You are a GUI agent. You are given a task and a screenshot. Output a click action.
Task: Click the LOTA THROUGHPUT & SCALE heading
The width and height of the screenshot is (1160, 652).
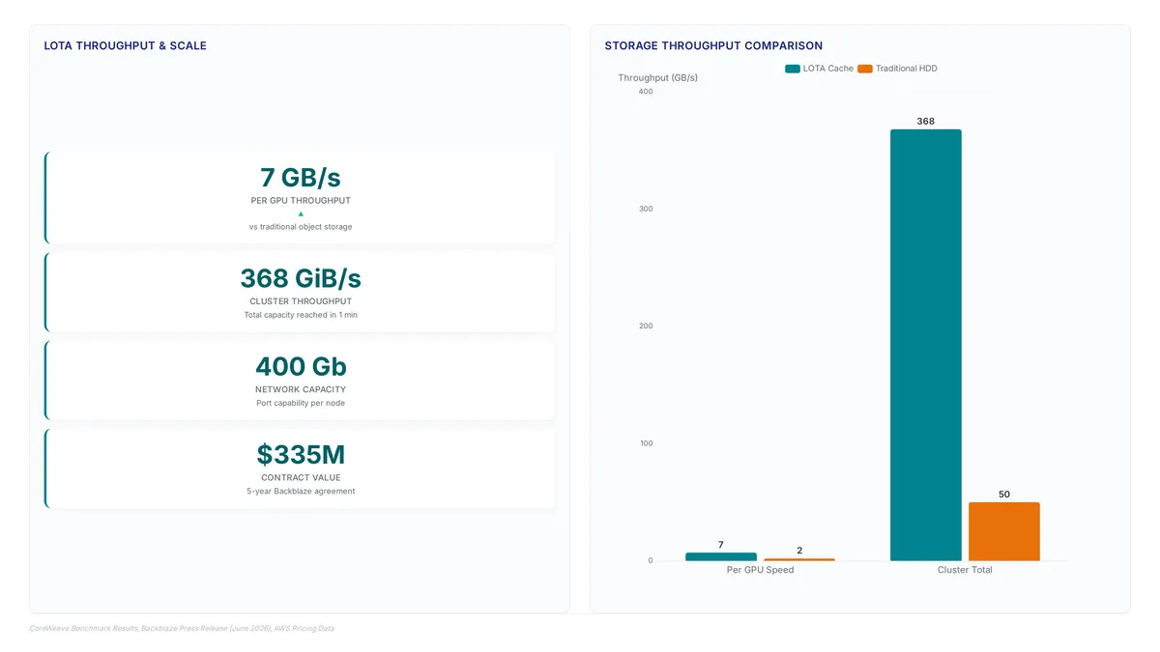125,45
